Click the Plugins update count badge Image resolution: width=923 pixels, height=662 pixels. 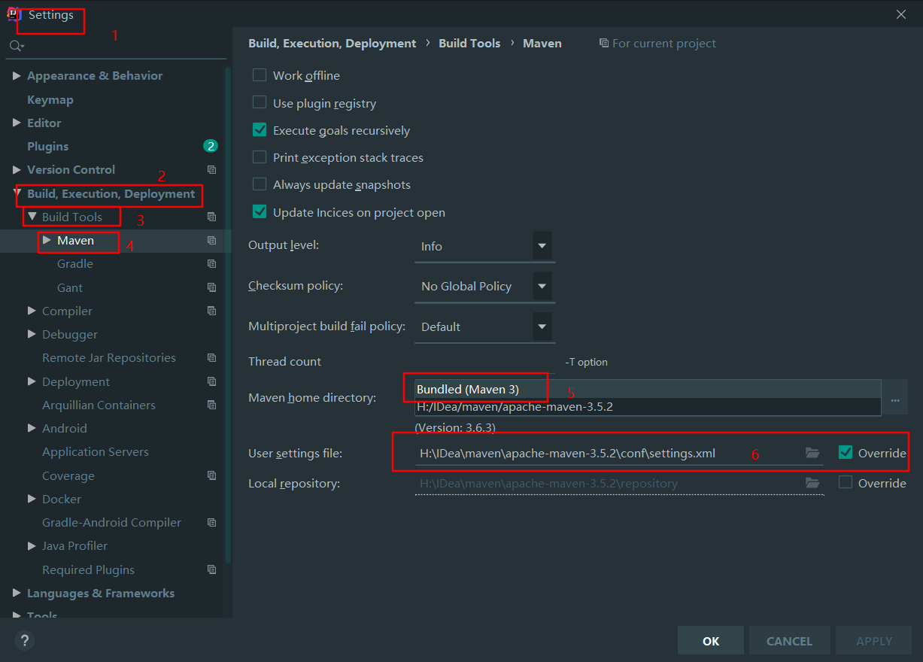coord(211,146)
